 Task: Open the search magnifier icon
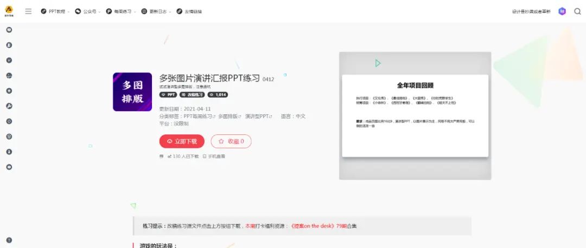tap(577, 11)
